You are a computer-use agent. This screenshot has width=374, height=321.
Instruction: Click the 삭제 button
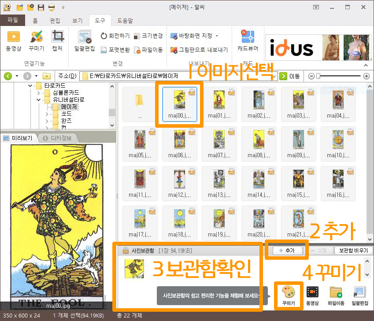coord(318,251)
